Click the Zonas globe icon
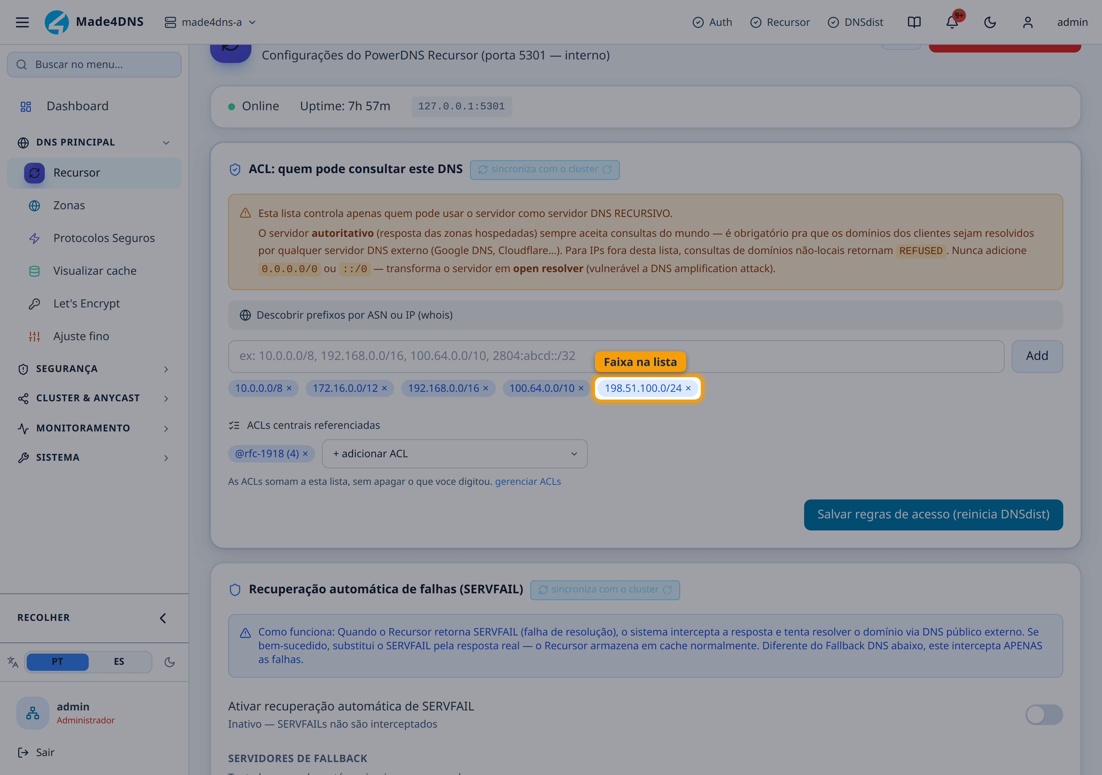This screenshot has width=1102, height=775. 34,206
